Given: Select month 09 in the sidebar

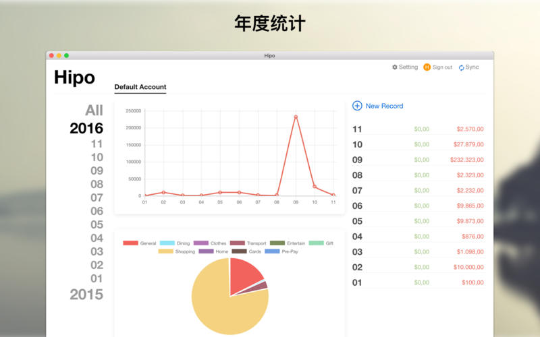Looking at the screenshot, I should click(x=97, y=171).
